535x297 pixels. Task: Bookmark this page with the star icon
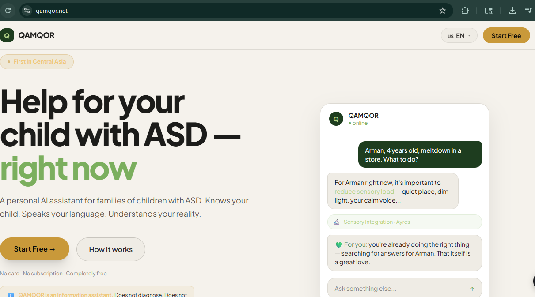[x=442, y=11]
